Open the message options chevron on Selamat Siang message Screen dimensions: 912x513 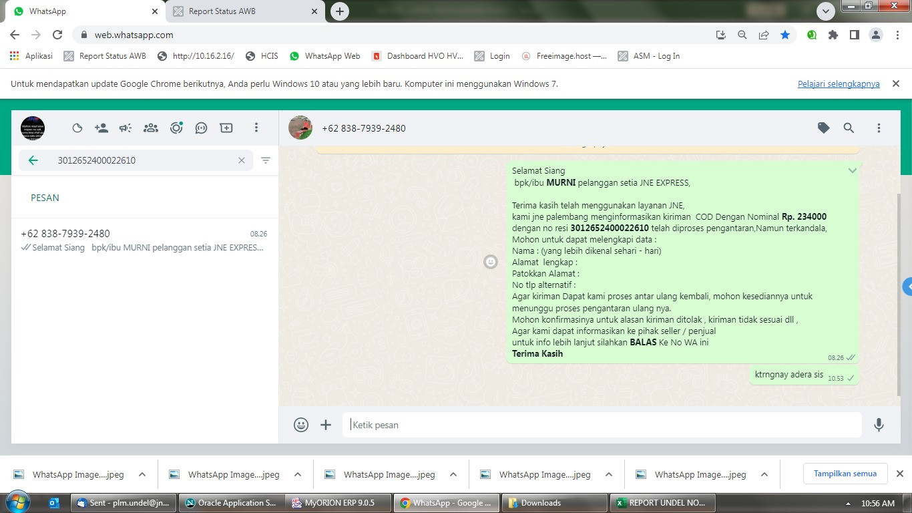[852, 171]
